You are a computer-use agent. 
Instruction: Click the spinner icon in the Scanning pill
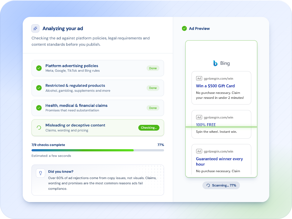208,185
